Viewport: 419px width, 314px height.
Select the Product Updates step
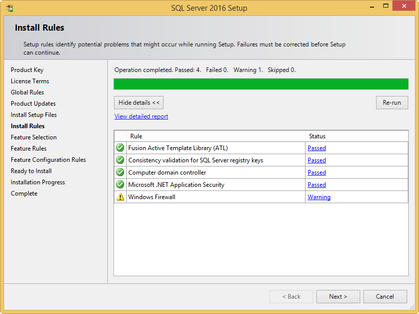coord(33,104)
